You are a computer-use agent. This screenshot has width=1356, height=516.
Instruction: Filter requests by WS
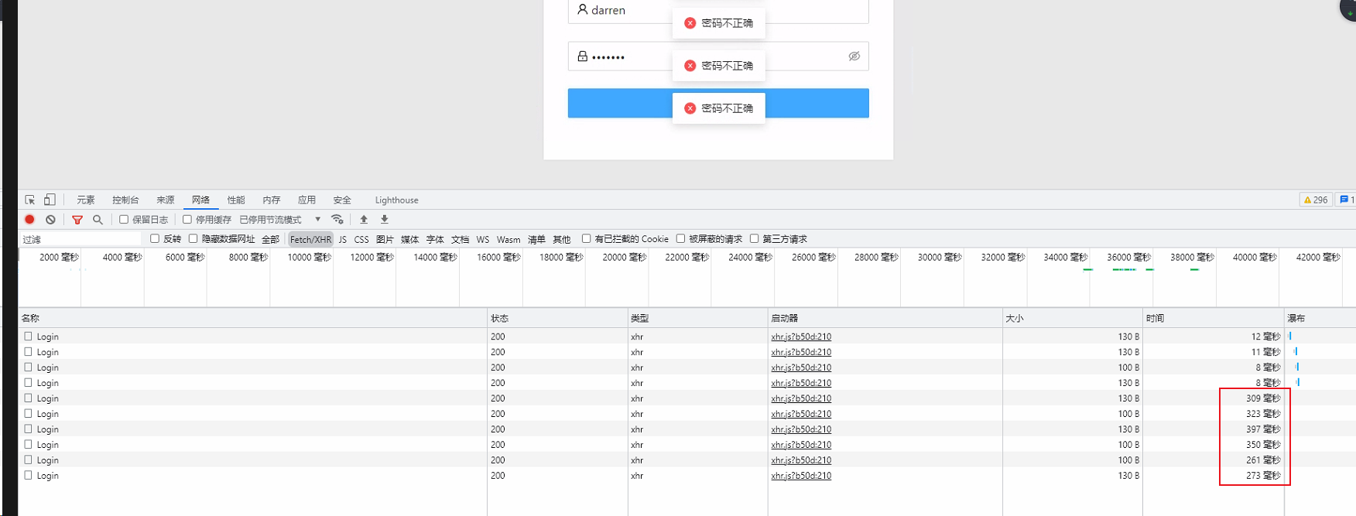point(483,239)
